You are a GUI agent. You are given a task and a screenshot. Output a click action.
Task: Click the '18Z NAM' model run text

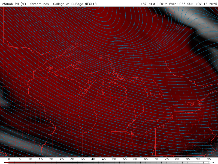(x=148, y=4)
